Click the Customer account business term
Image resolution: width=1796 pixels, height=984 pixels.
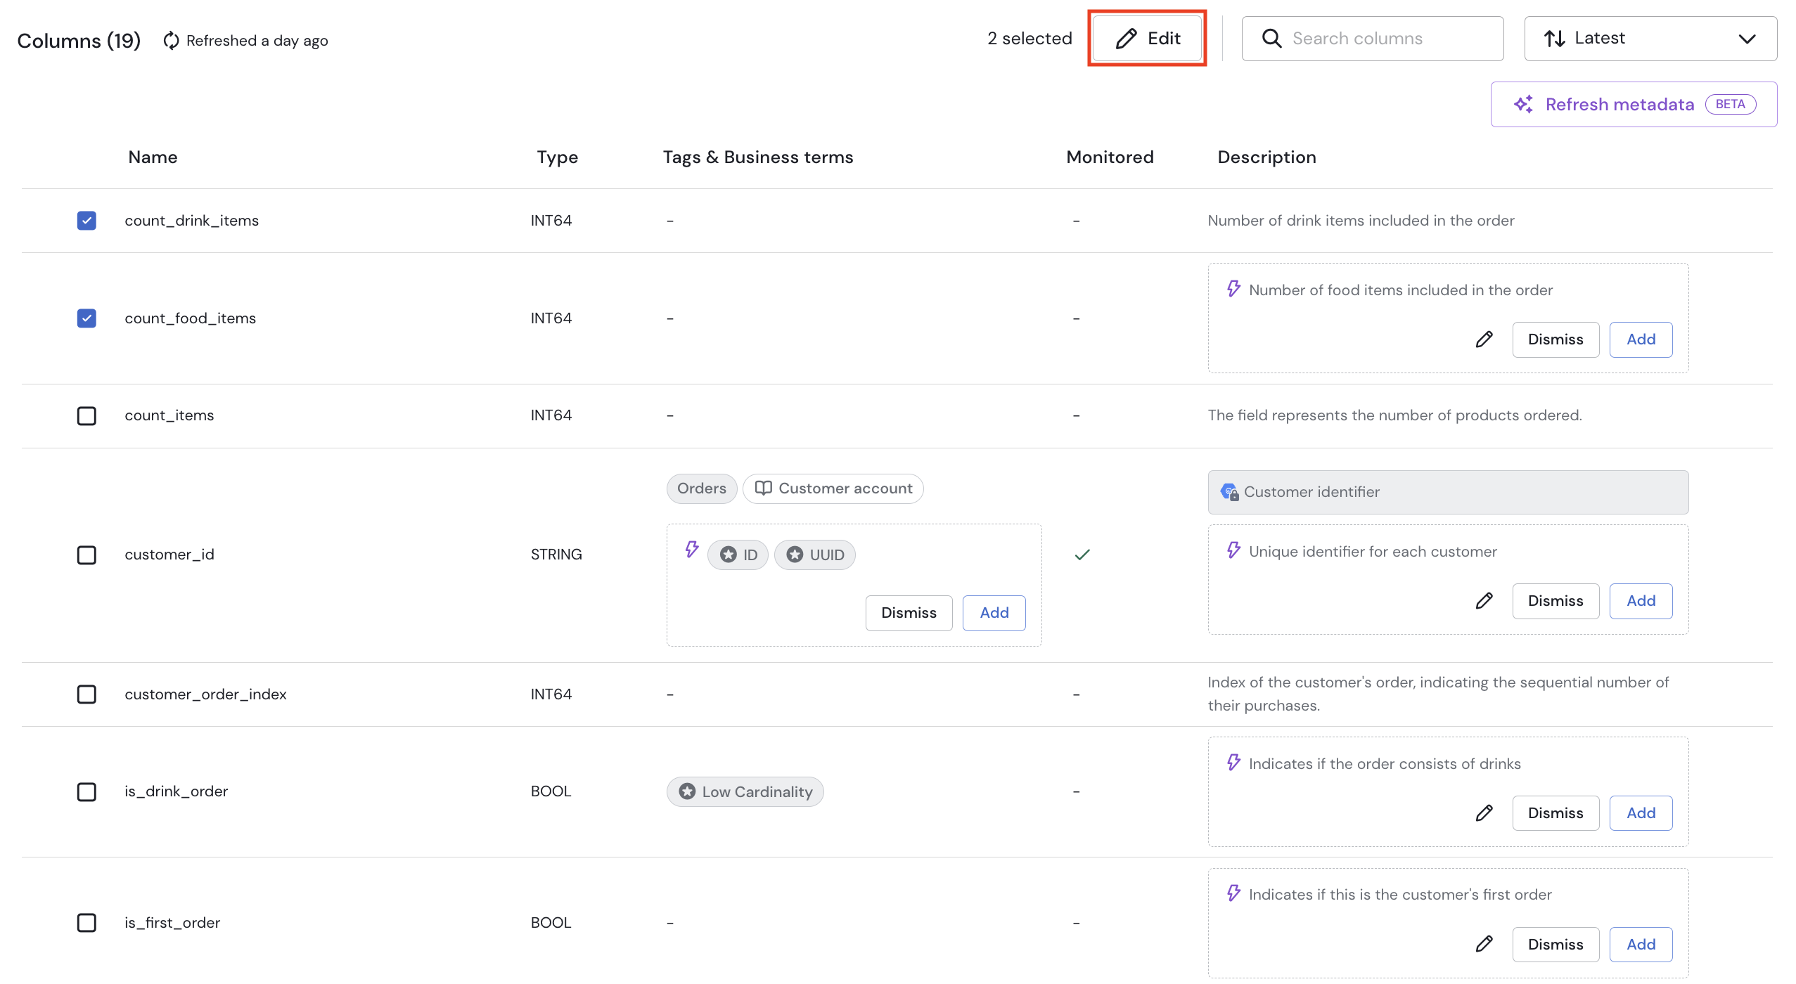click(x=833, y=488)
